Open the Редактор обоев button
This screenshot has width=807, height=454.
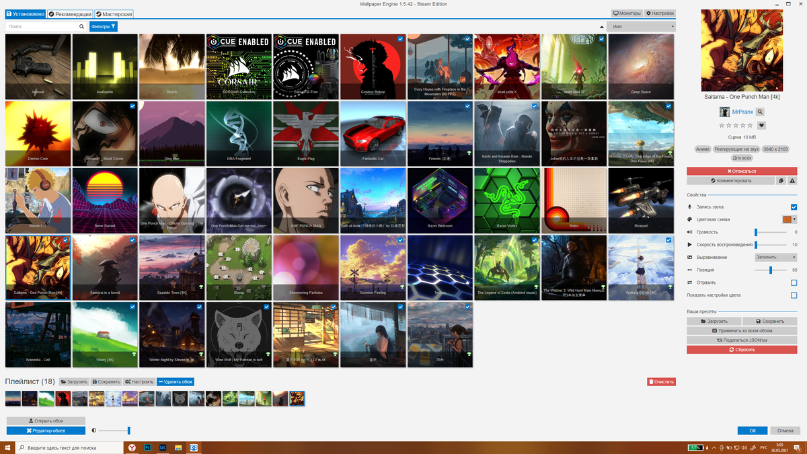[x=46, y=430]
